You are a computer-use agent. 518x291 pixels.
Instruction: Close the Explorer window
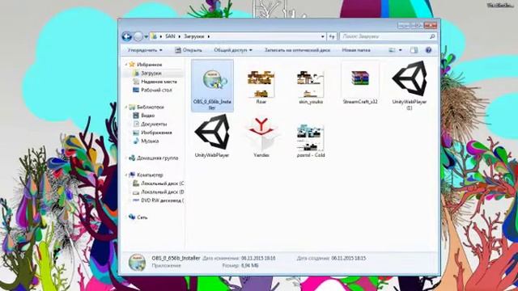pos(431,25)
